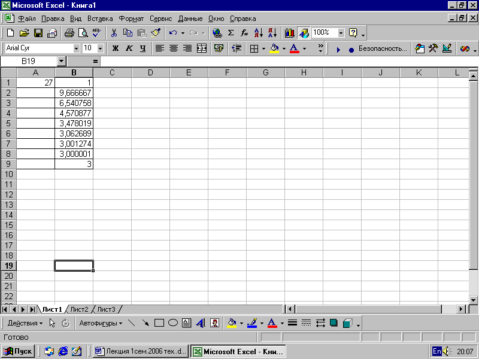The height and width of the screenshot is (359, 479).
Task: Center cell text horizontally
Action: [x=174, y=48]
